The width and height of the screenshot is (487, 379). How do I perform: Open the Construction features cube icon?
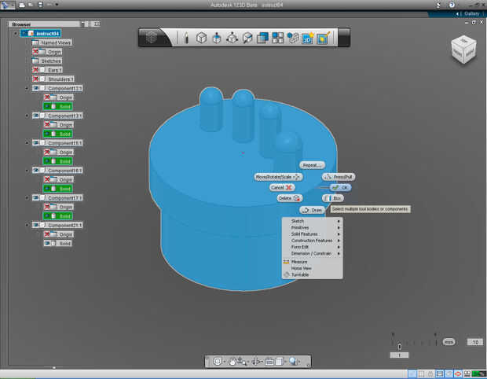(x=232, y=38)
